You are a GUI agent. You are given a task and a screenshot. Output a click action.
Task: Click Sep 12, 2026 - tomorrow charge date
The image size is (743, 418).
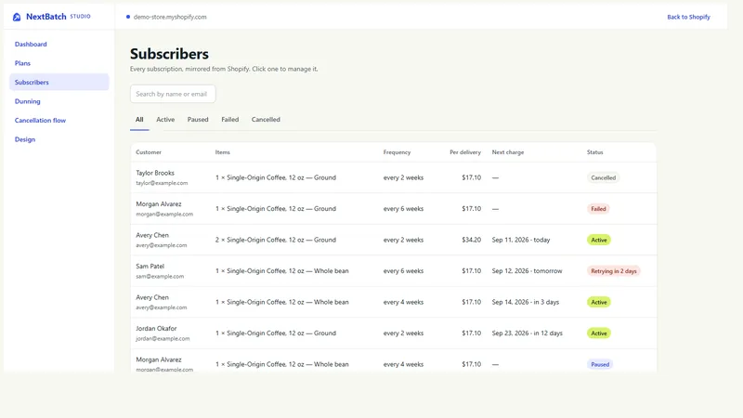point(527,271)
